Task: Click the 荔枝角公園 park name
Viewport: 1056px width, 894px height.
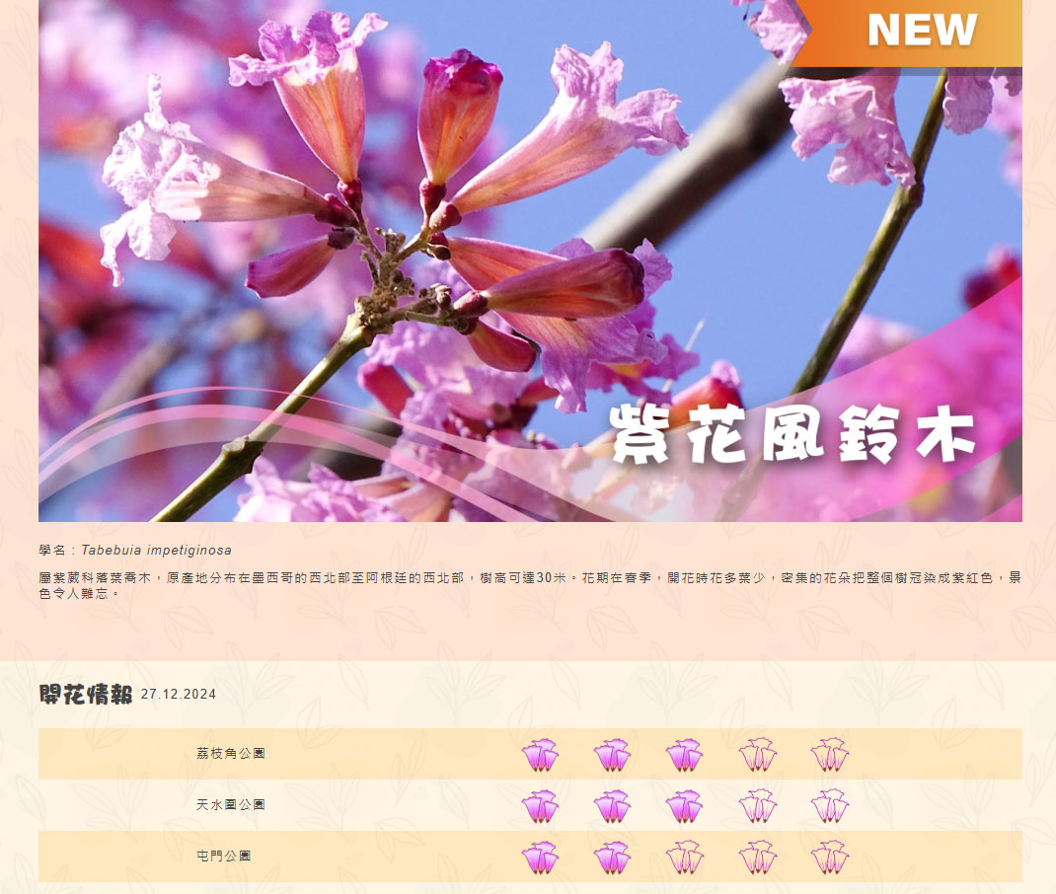Action: coord(231,754)
